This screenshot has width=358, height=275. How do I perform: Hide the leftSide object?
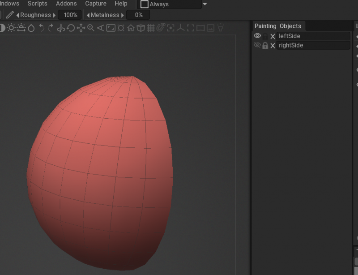257,36
